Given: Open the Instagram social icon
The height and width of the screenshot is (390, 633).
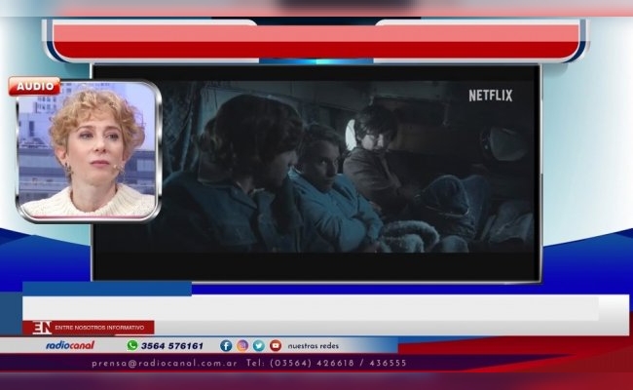Looking at the screenshot, I should 242,345.
